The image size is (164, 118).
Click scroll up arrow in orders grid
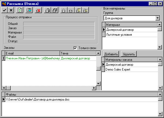tap(98, 53)
